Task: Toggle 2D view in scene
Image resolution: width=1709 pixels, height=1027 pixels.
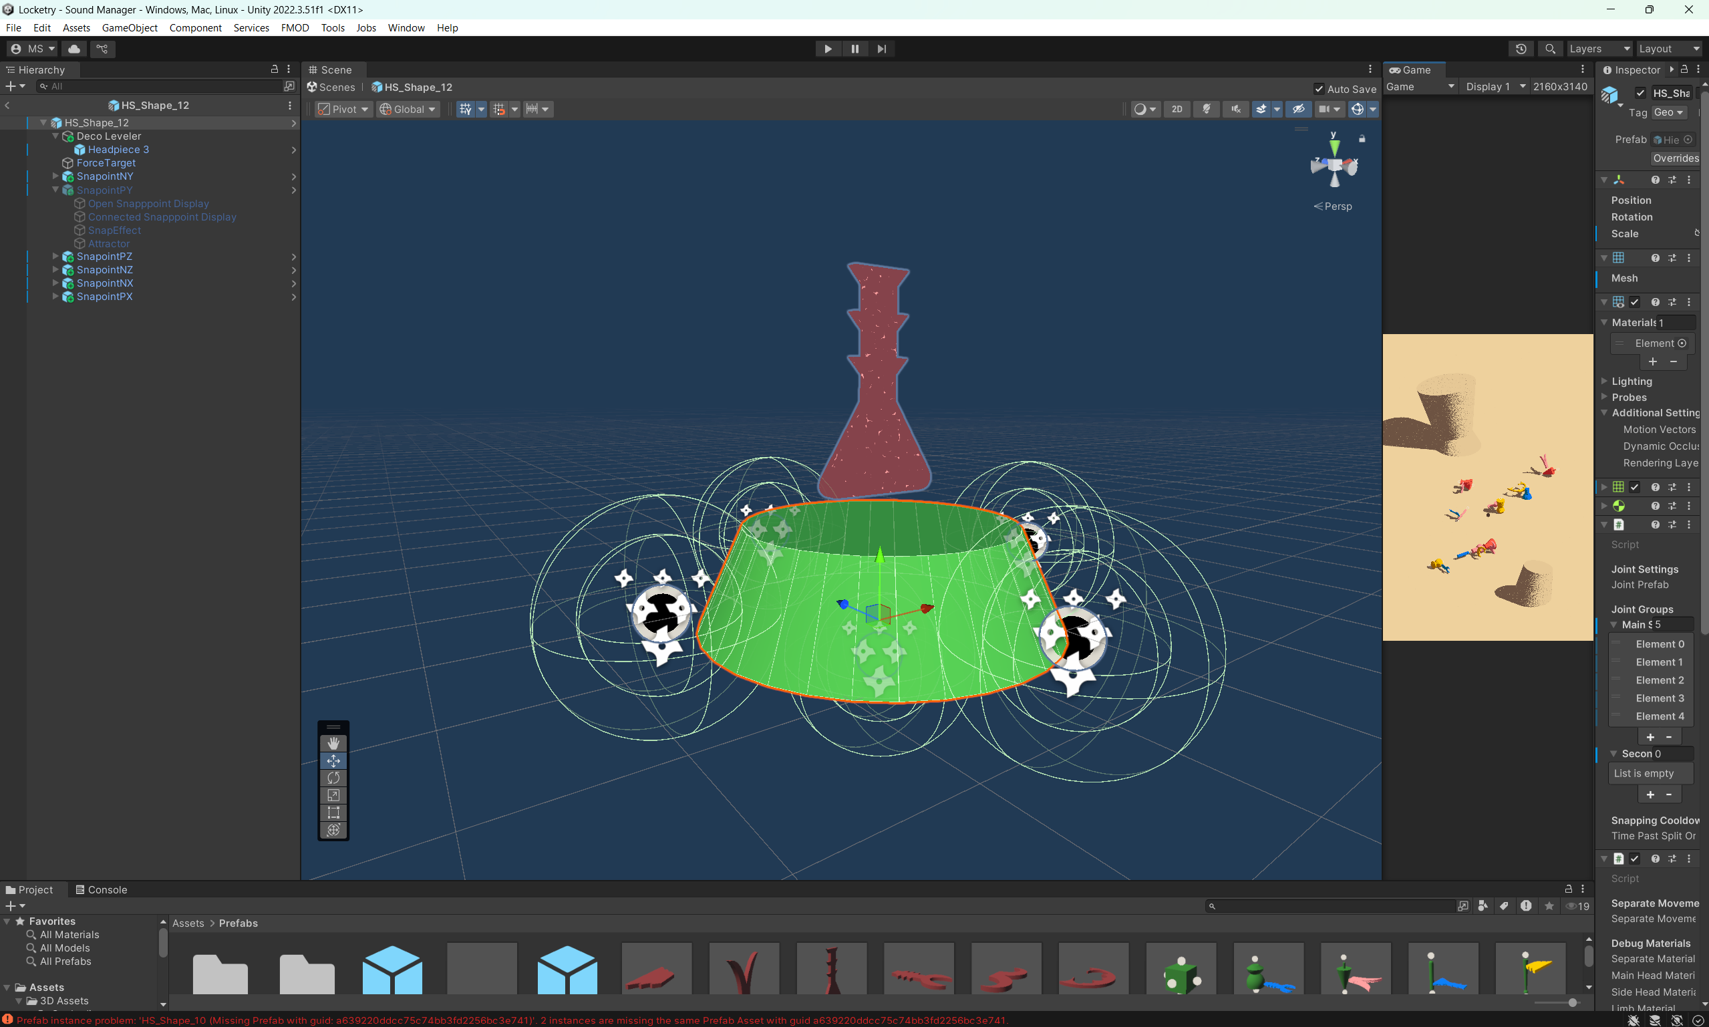Action: click(x=1177, y=109)
